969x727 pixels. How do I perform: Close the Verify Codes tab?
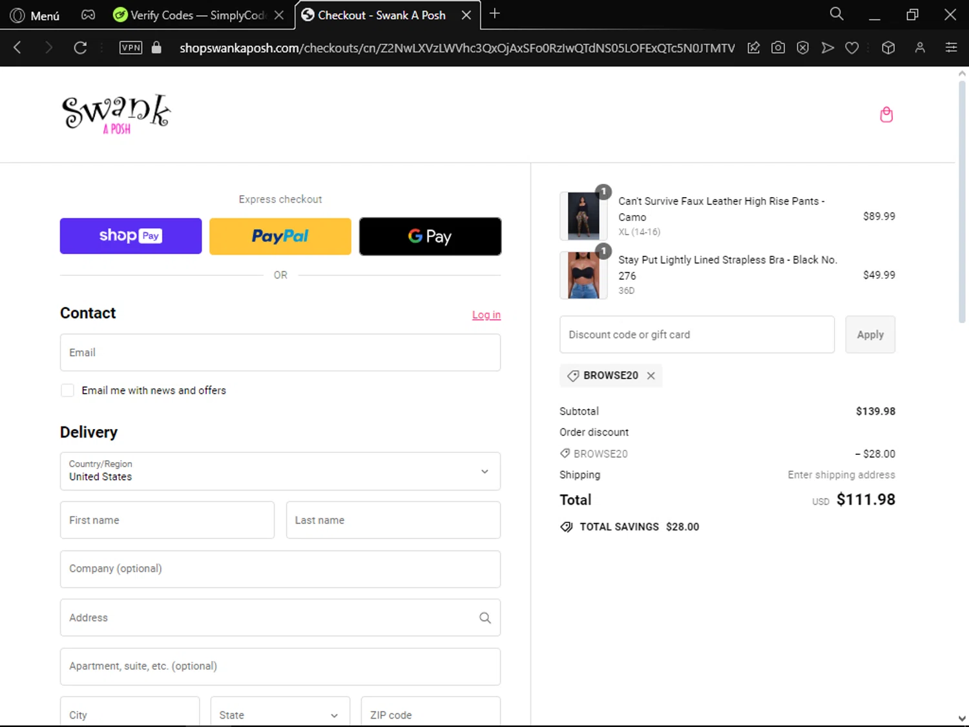[279, 15]
